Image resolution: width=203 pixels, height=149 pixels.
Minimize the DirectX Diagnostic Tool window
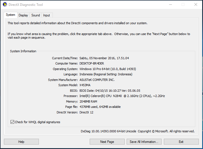tap(171, 4)
